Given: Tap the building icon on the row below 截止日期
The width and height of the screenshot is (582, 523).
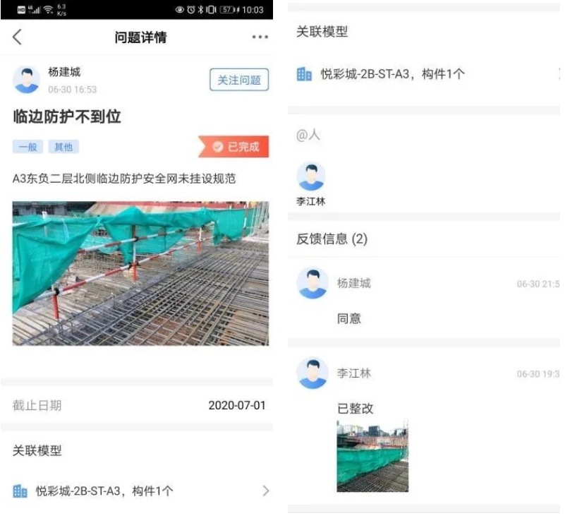Looking at the screenshot, I should (20, 491).
